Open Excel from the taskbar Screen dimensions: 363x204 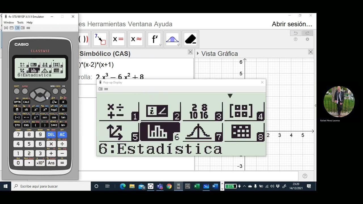coord(197,186)
